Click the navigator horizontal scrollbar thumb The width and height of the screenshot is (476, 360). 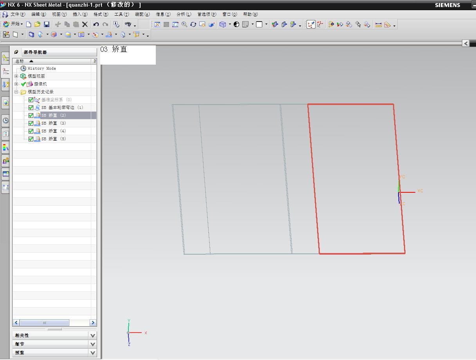pos(44,323)
